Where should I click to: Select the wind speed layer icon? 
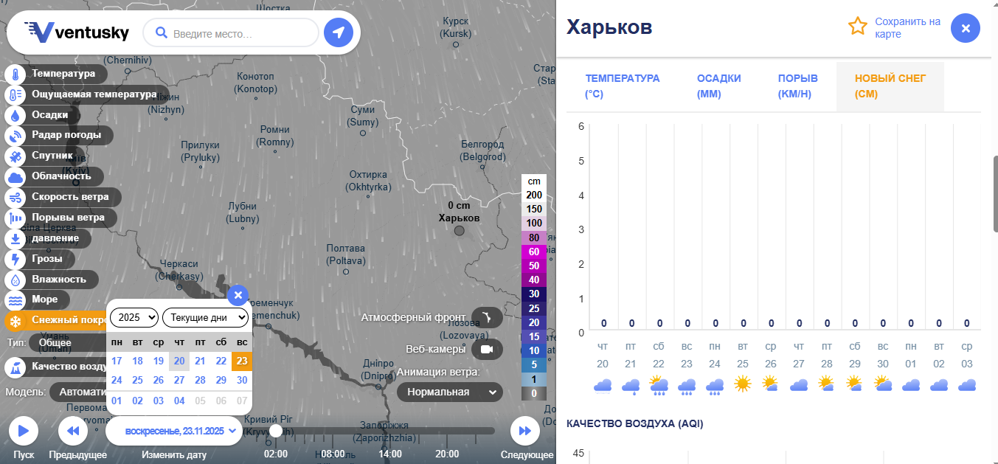15,198
